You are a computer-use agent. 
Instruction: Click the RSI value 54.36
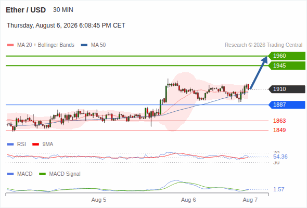tap(280, 157)
